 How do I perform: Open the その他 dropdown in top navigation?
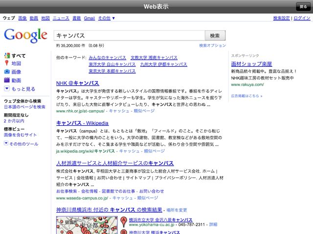[107, 18]
